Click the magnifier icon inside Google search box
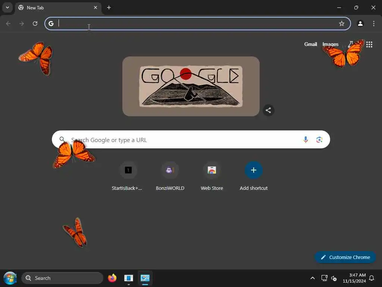The height and width of the screenshot is (287, 382). pos(62,139)
